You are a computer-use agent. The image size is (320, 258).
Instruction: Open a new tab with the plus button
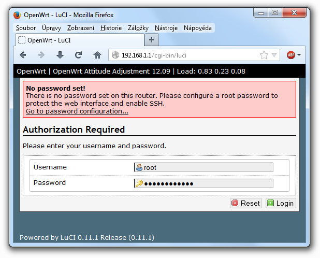[x=151, y=40]
